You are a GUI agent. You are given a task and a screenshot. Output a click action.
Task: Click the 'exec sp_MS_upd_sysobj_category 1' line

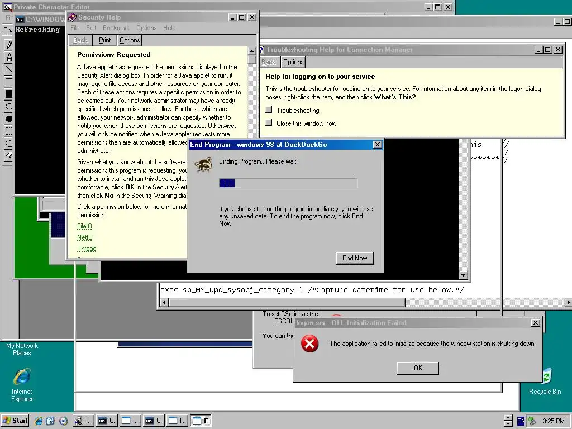231,290
